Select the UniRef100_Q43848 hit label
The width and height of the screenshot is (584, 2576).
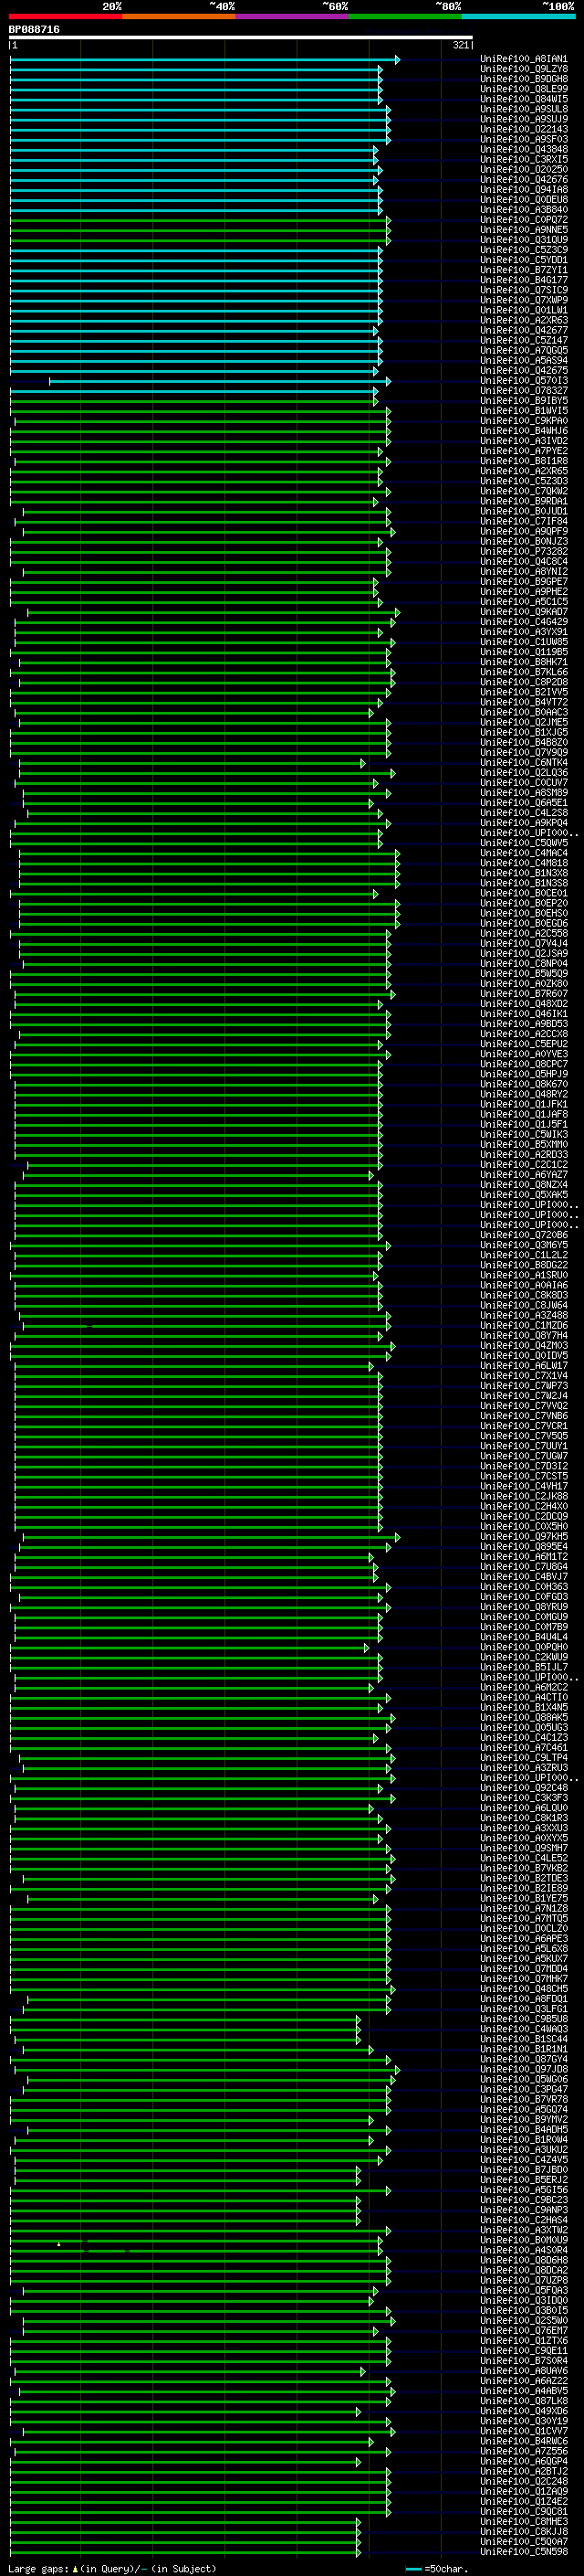[523, 150]
